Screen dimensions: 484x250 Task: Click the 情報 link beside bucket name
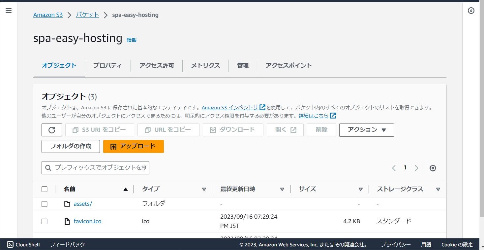pos(132,40)
